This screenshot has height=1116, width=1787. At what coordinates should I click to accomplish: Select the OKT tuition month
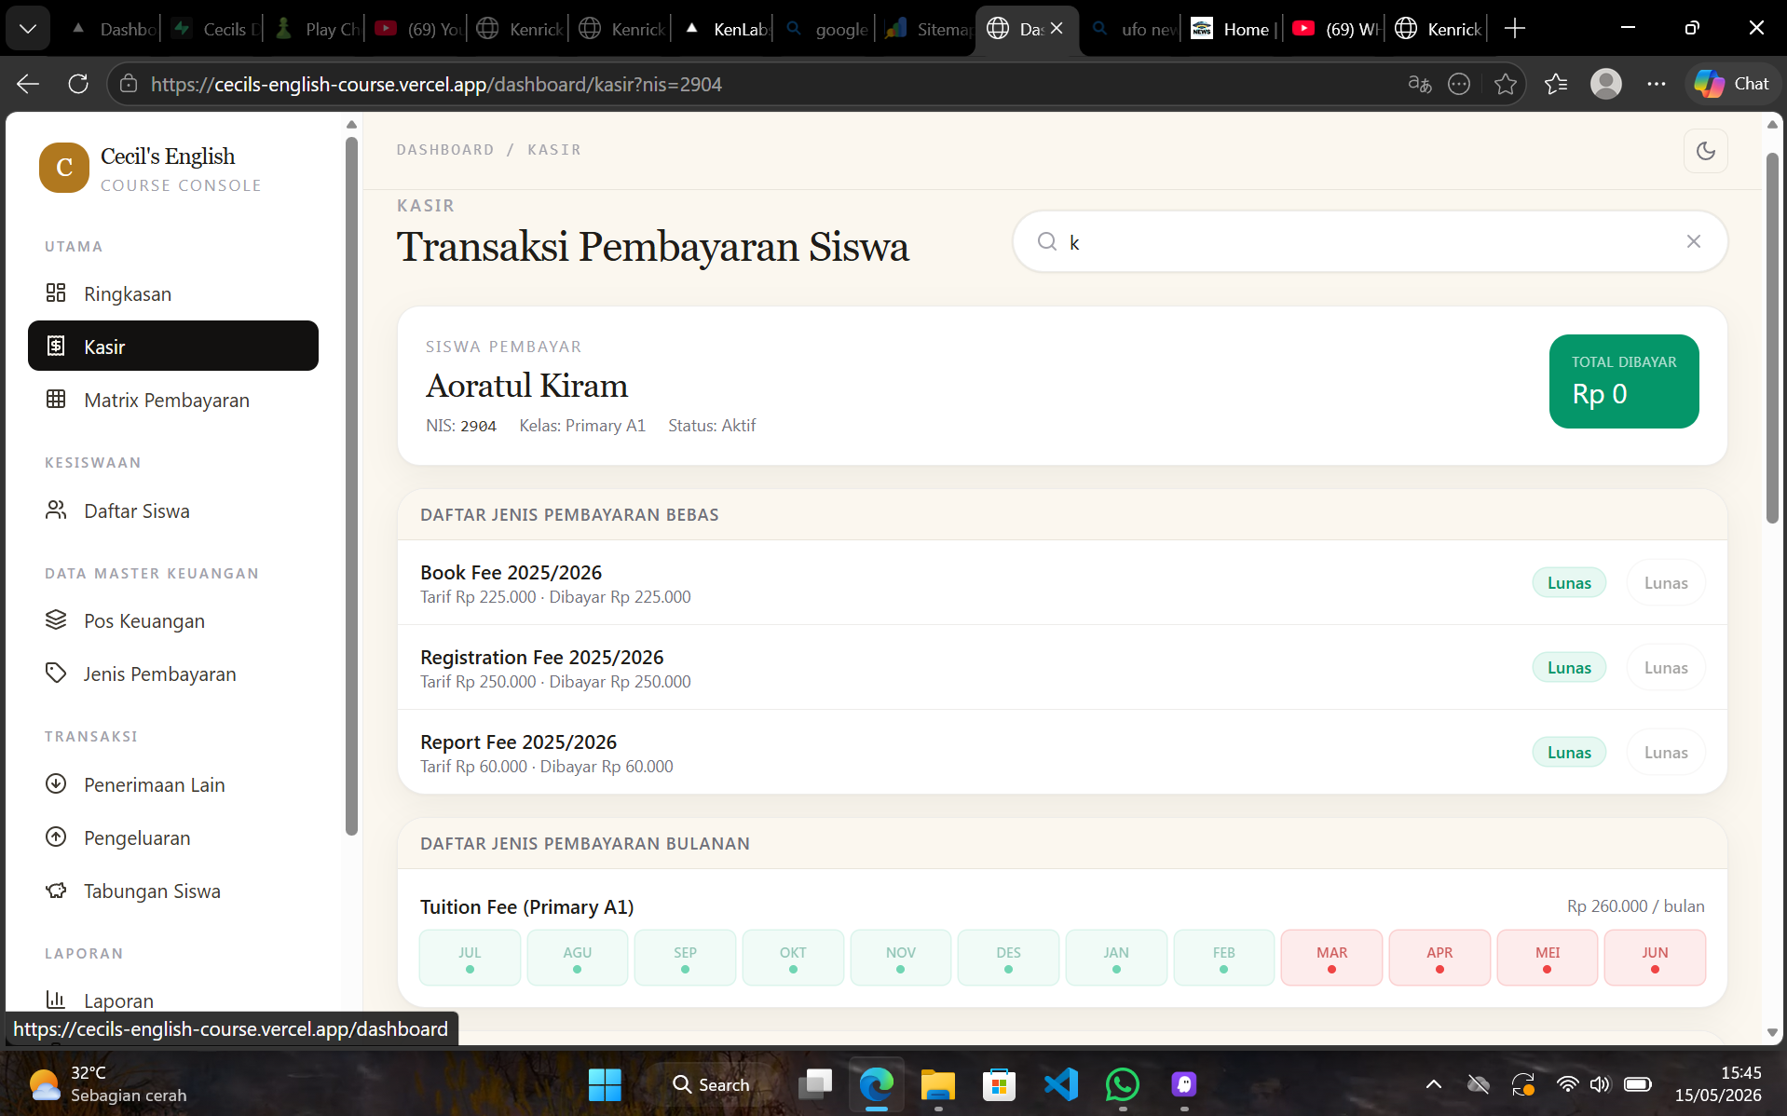[793, 958]
